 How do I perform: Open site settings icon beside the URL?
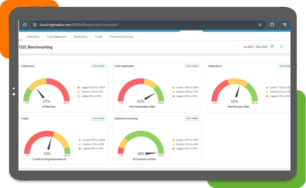35,25
